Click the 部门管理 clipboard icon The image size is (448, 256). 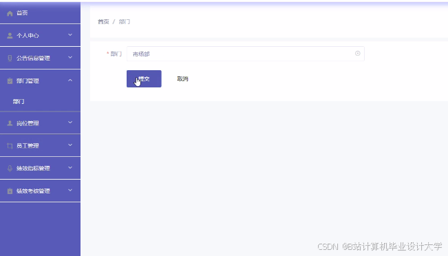(x=10, y=81)
